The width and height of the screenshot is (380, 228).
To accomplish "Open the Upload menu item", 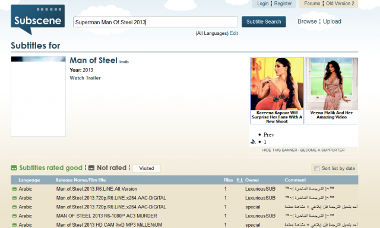I will click(x=332, y=21).
